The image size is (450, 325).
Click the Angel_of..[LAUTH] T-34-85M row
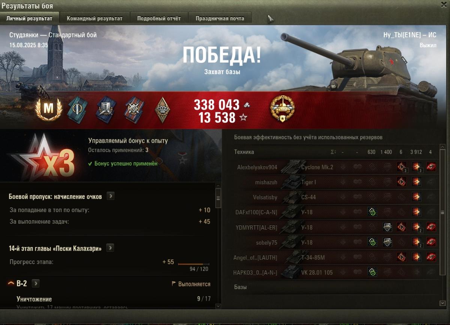(x=336, y=257)
